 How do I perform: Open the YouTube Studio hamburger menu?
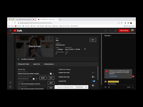point(10,31)
